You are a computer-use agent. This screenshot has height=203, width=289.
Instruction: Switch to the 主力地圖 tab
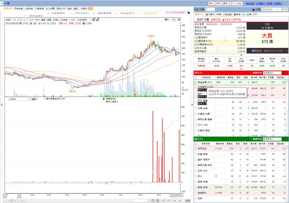point(50,9)
